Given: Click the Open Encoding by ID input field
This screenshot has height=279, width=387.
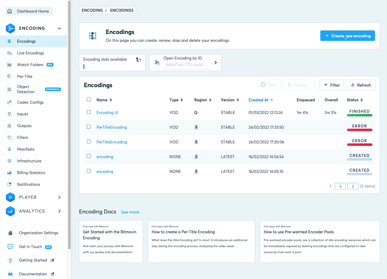Looking at the screenshot, I should [187, 65].
